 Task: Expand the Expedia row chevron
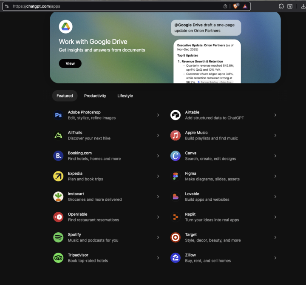coord(158,176)
